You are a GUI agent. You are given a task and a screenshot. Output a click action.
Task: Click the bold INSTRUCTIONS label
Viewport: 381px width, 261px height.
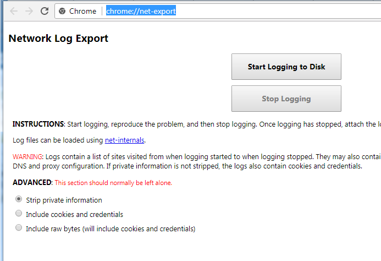coord(38,124)
